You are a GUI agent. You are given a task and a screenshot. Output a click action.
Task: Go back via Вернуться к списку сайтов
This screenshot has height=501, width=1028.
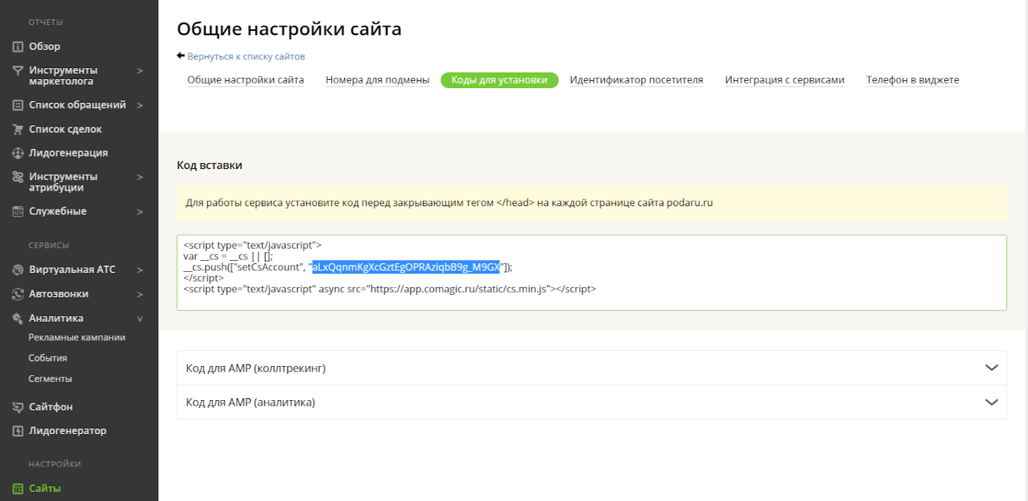(246, 57)
